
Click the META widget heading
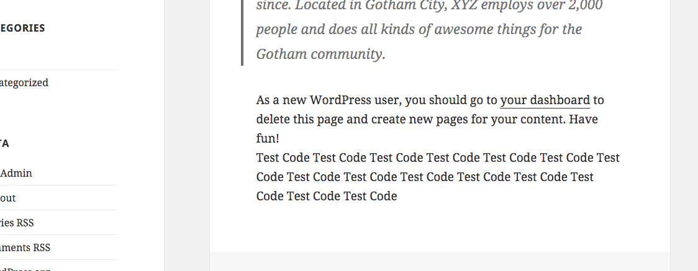tap(4, 143)
